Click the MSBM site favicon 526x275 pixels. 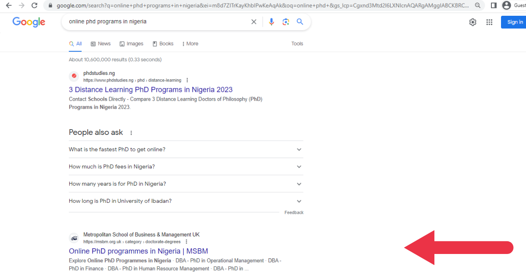(74, 238)
